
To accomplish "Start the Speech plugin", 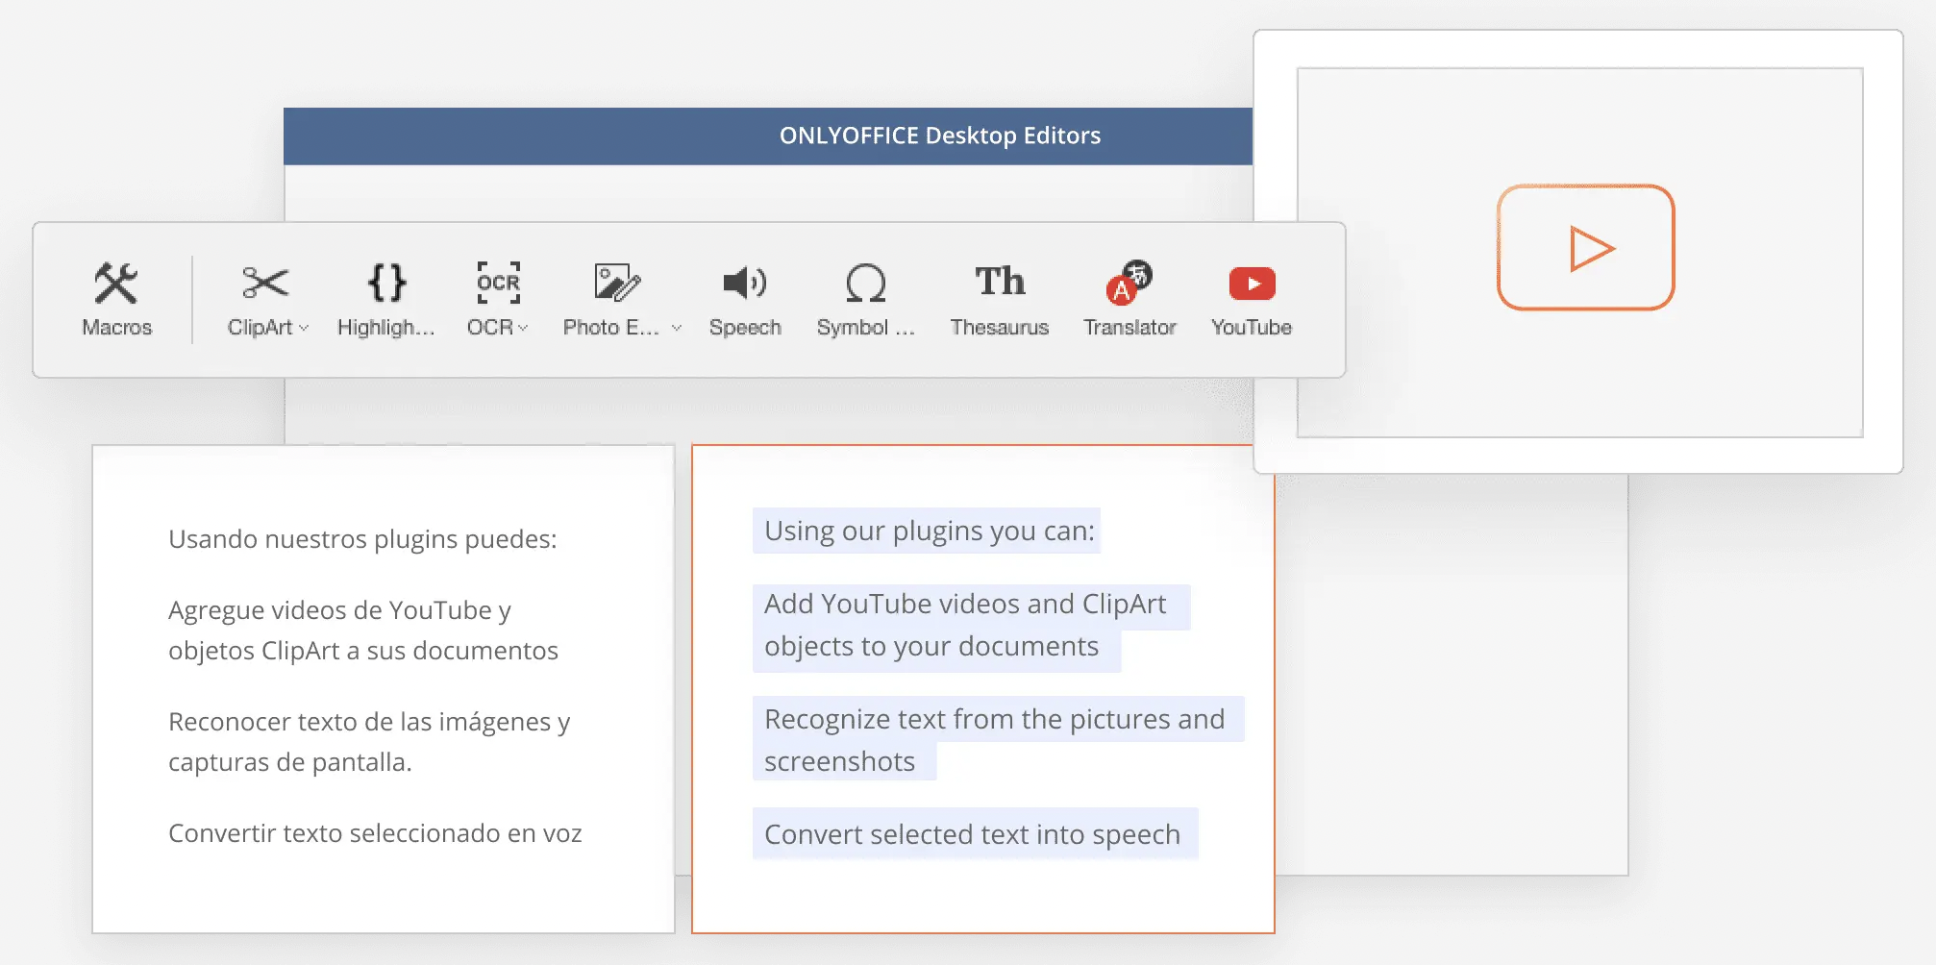I will coord(745,299).
